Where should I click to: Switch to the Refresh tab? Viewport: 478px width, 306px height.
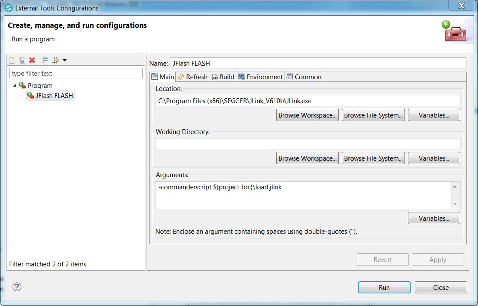click(x=192, y=77)
